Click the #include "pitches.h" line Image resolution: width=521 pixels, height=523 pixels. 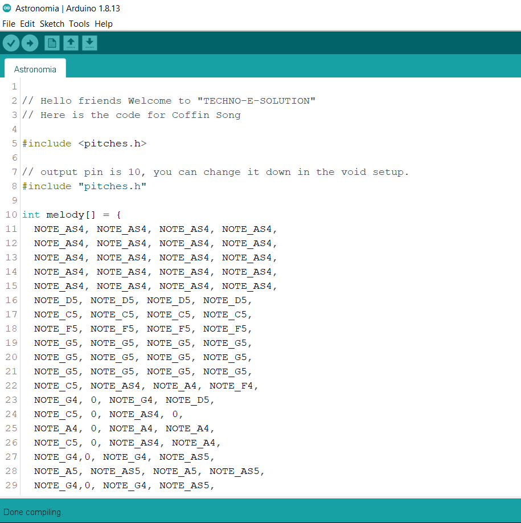pyautogui.click(x=84, y=186)
